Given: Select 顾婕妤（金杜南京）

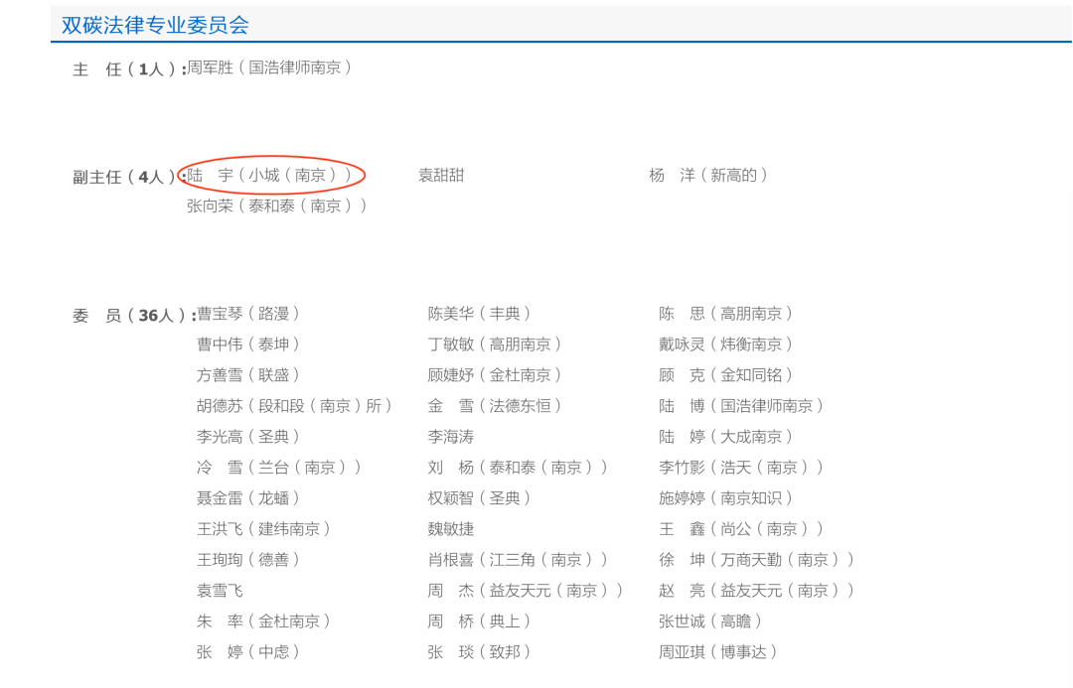Looking at the screenshot, I should click(495, 375).
